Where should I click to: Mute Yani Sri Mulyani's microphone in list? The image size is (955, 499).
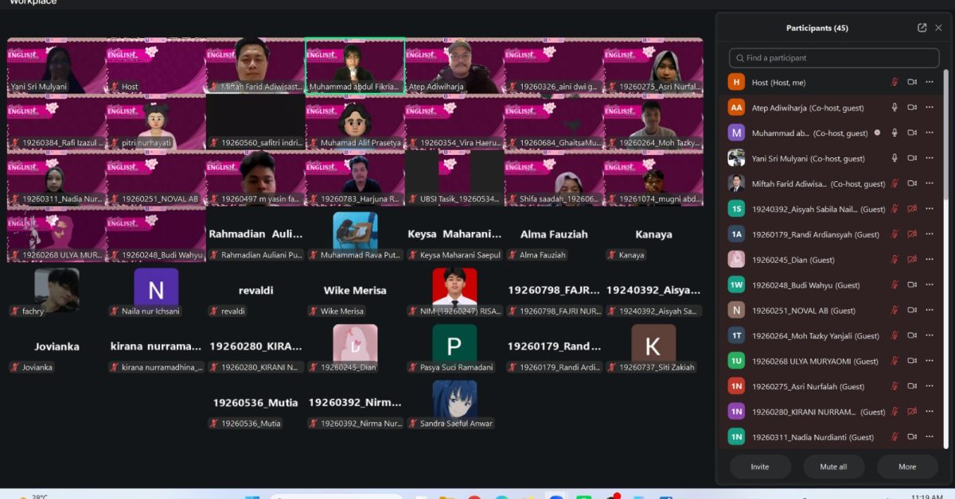pos(895,159)
